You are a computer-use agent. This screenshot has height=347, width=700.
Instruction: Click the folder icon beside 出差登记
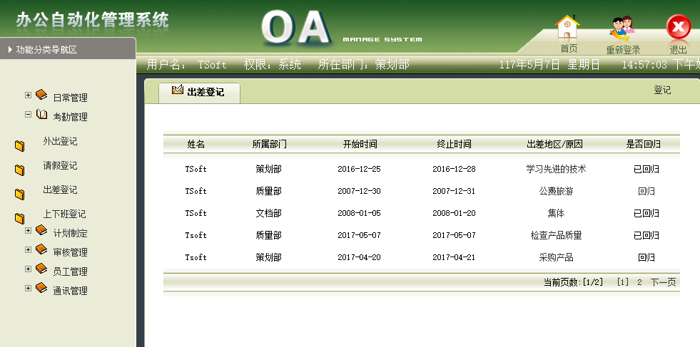(x=20, y=194)
